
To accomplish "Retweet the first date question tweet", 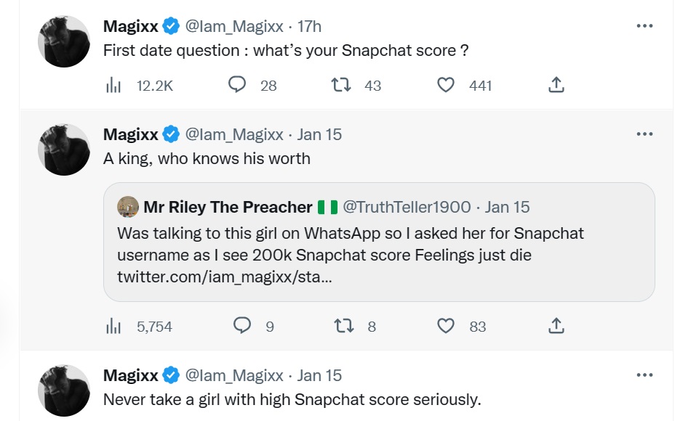I will (339, 86).
